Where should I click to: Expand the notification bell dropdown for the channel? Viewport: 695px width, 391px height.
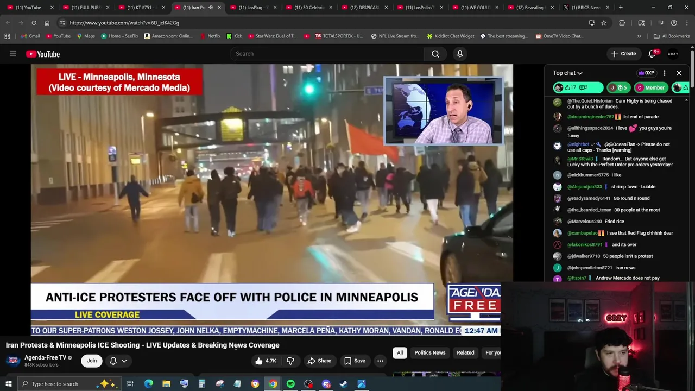(118, 361)
